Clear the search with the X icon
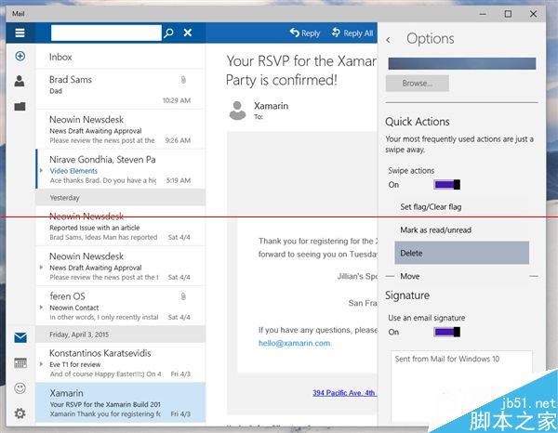This screenshot has width=558, height=433. coord(188,33)
